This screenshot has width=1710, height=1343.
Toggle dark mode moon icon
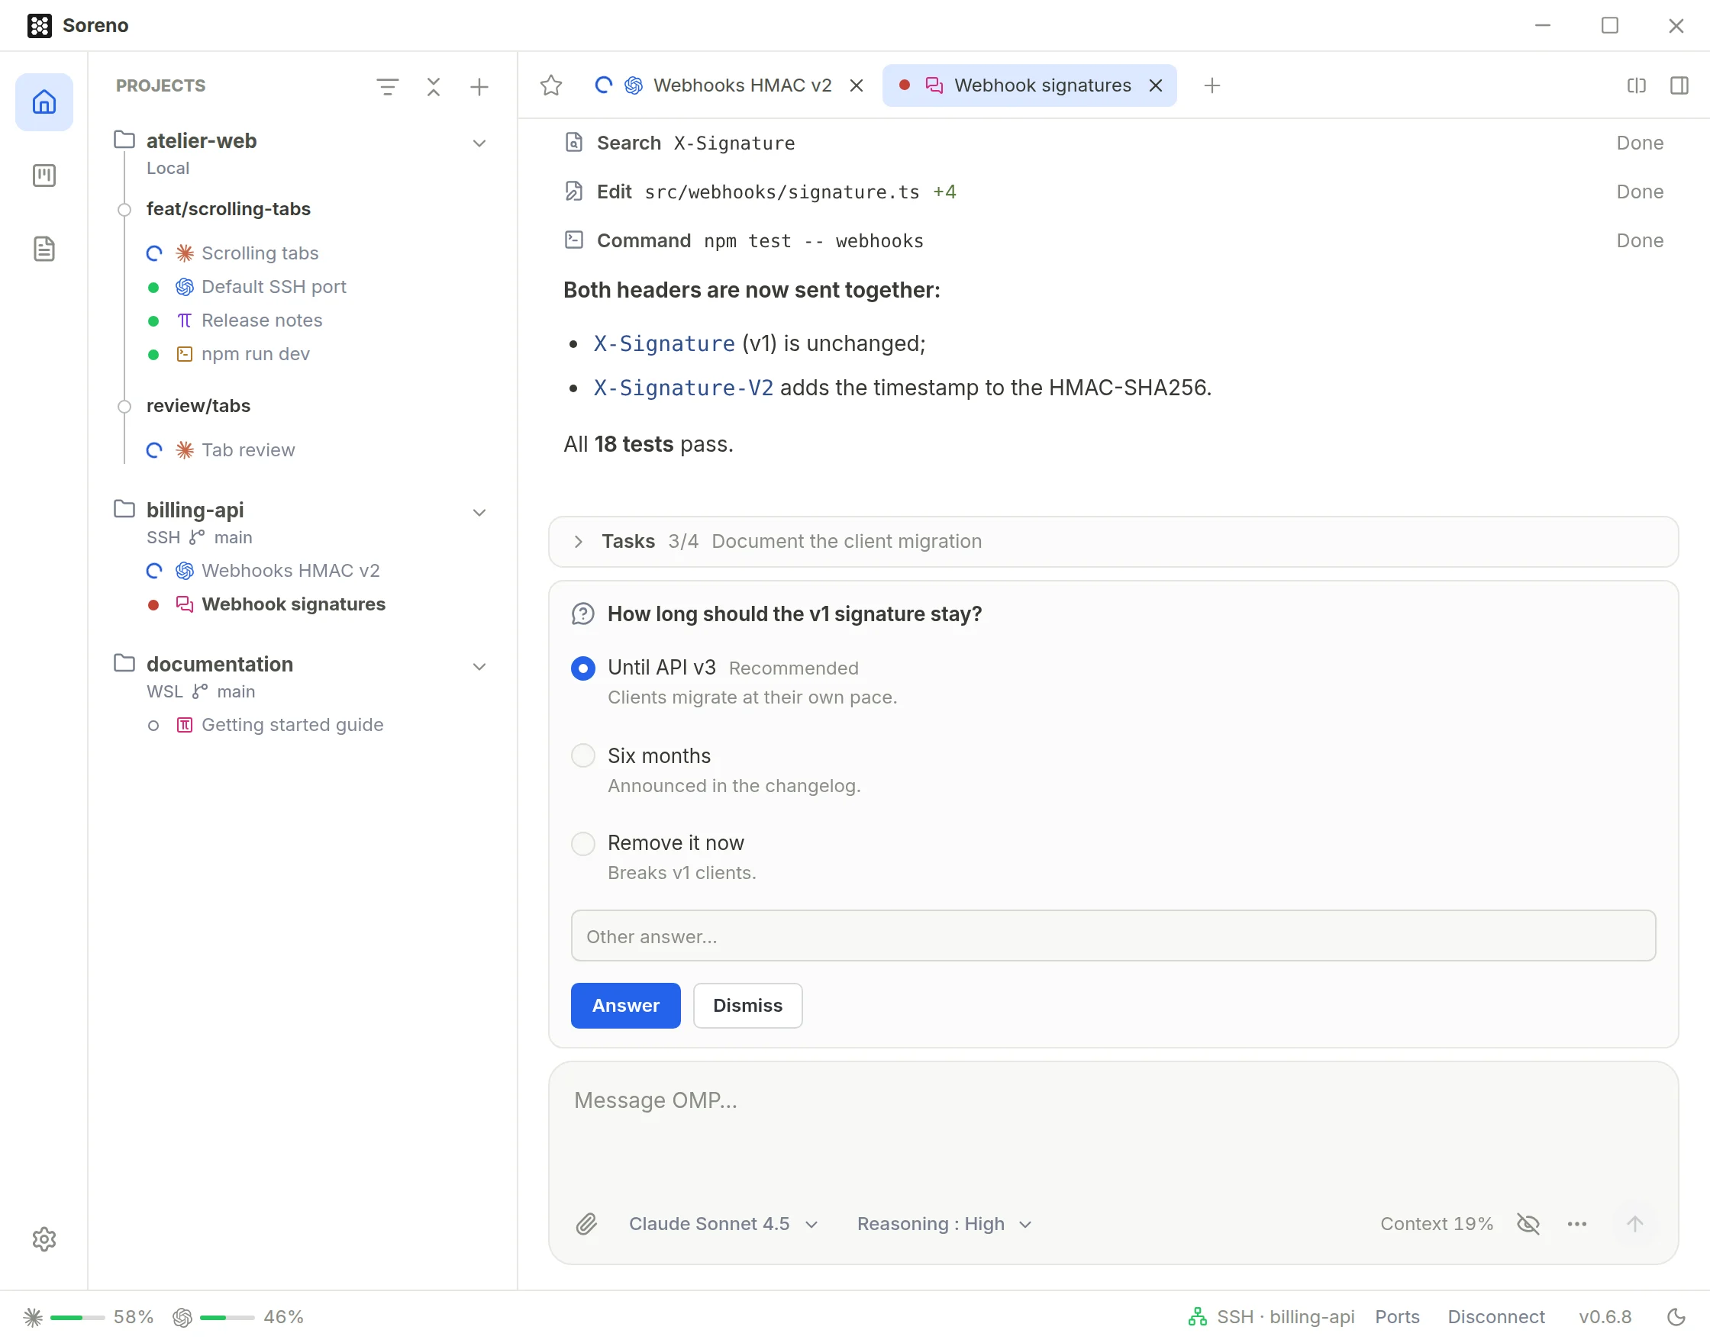click(x=1676, y=1317)
